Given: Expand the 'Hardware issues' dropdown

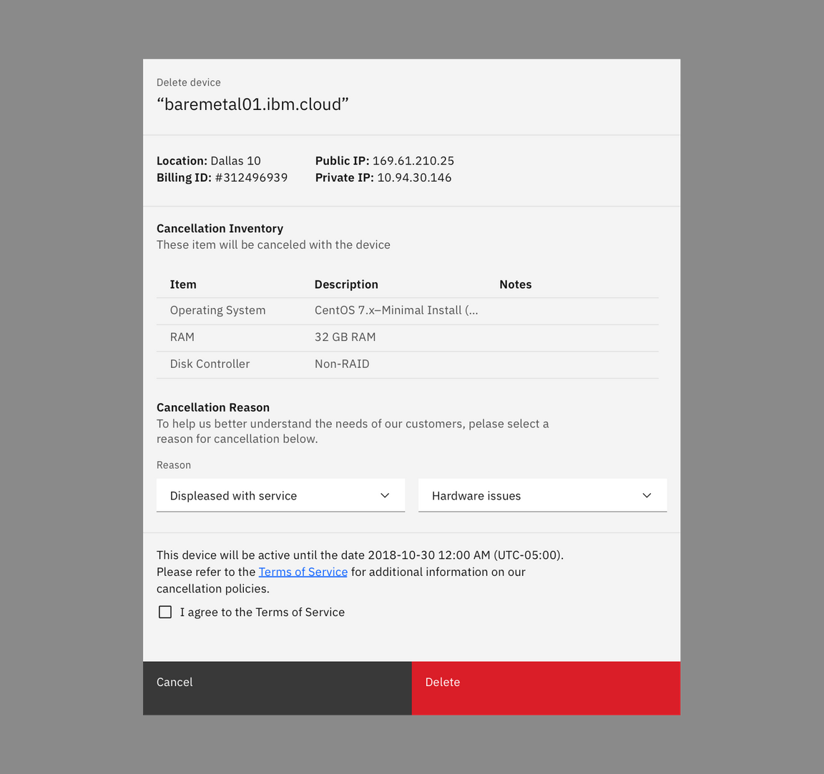Looking at the screenshot, I should tap(541, 495).
